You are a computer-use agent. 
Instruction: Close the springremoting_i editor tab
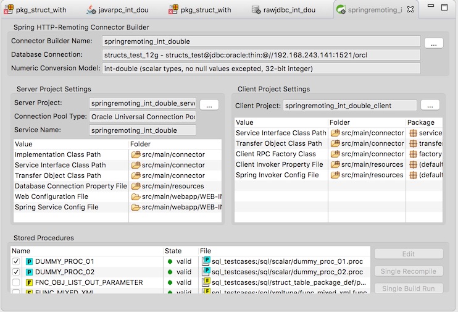[410, 9]
